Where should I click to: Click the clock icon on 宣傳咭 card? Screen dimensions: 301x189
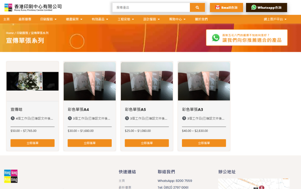[x=13, y=118]
